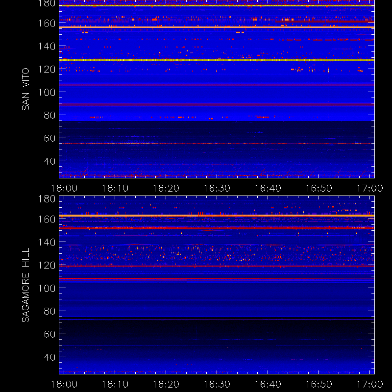
Task: Click 16:20 under the San Vito plot
Action: 166,188
